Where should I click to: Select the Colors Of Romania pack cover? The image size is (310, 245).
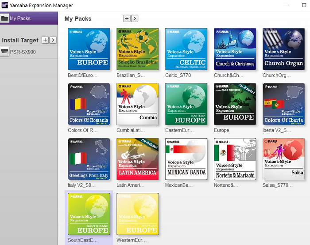tap(89, 104)
